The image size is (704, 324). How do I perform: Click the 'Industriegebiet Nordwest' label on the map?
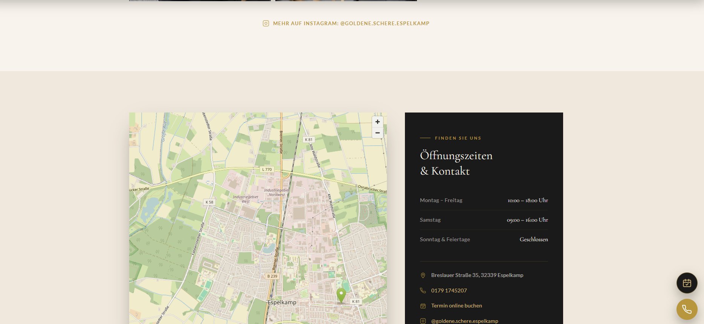pyautogui.click(x=277, y=192)
